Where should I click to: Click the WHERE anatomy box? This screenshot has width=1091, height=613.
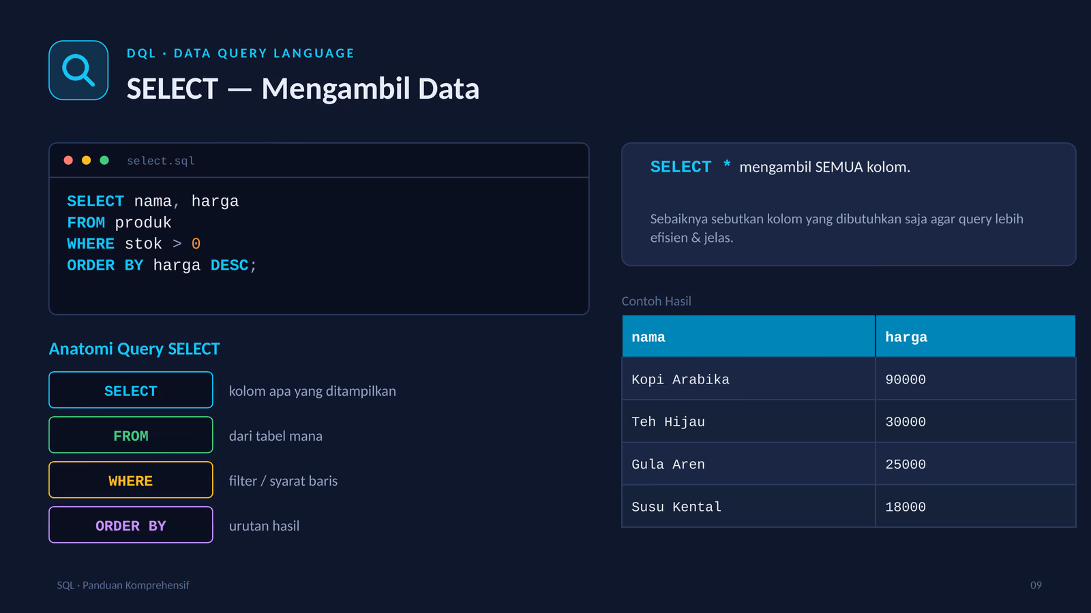click(x=131, y=480)
